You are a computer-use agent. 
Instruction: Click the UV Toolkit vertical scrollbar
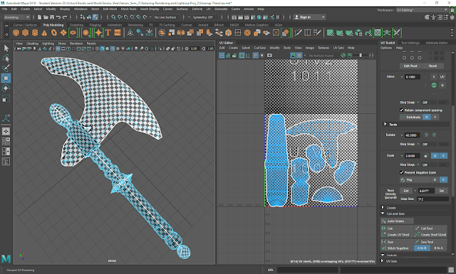click(453, 151)
